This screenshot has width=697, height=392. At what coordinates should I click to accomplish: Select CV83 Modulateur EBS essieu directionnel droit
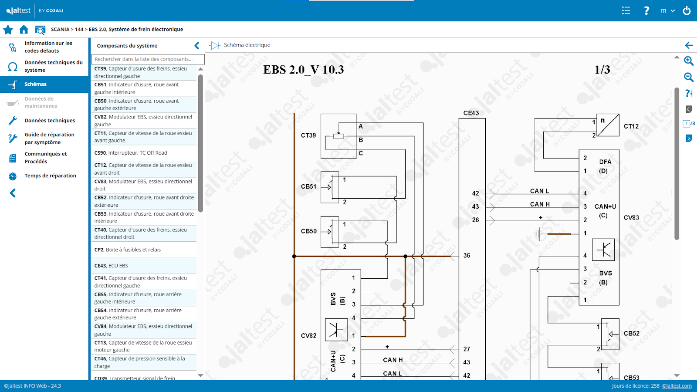coord(144,185)
